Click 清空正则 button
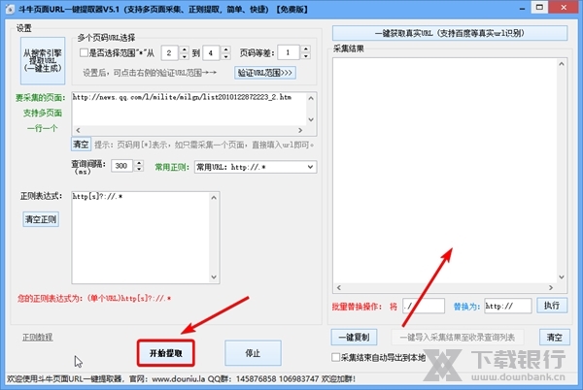This screenshot has height=390, width=583. click(41, 219)
